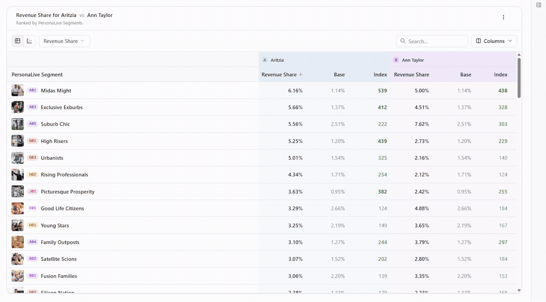The height and width of the screenshot is (302, 546).
Task: Select the Rising Professionals segment name
Action: [x=64, y=175]
